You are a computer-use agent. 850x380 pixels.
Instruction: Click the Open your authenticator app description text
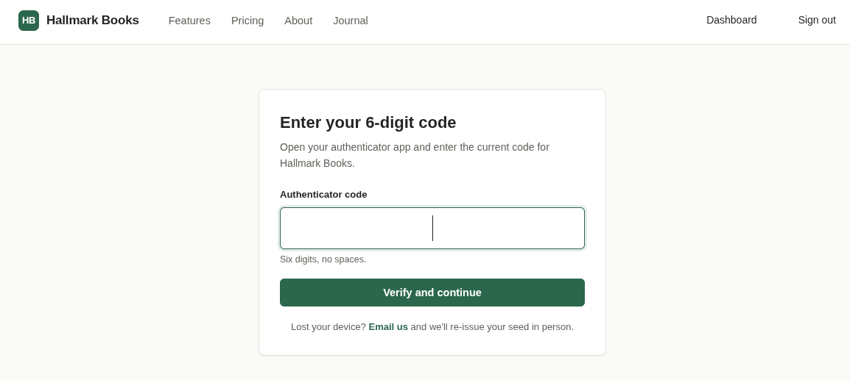414,155
